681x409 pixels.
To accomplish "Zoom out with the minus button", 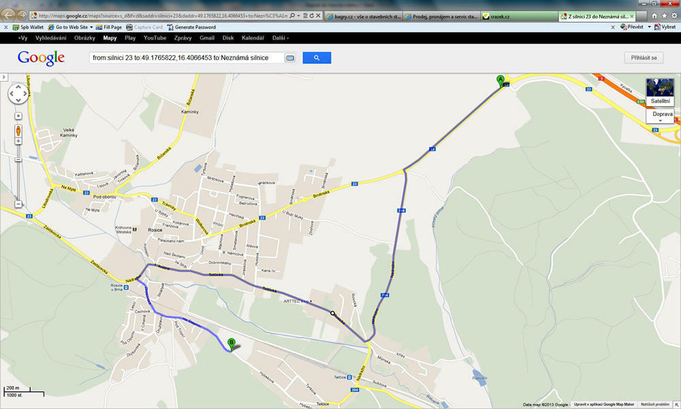I will coord(18,204).
